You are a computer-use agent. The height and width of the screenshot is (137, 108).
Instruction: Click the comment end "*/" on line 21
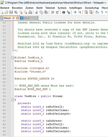[16, 50]
